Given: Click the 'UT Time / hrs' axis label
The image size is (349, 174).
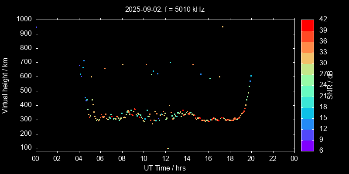Looking at the screenshot, I should click(x=164, y=167).
